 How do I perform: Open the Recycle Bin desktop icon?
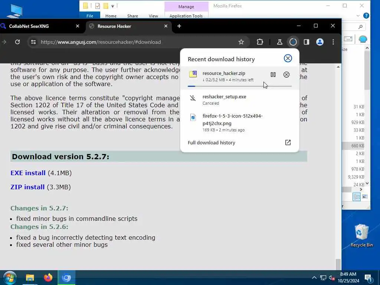click(x=361, y=236)
